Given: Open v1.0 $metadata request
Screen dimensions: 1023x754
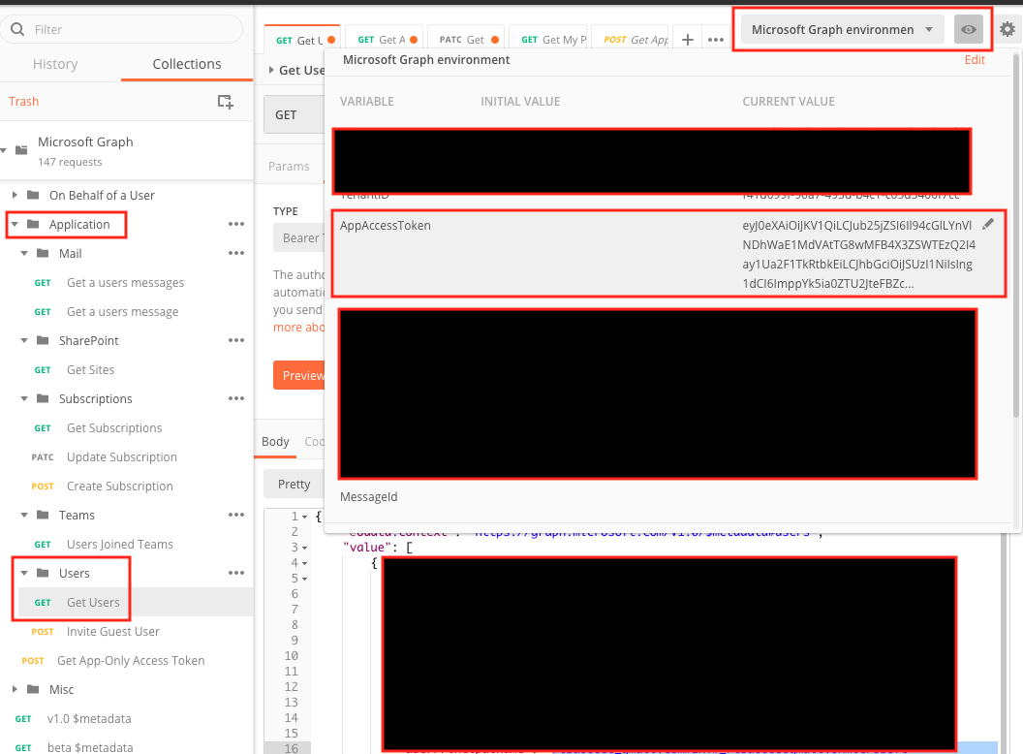Looking at the screenshot, I should [89, 718].
